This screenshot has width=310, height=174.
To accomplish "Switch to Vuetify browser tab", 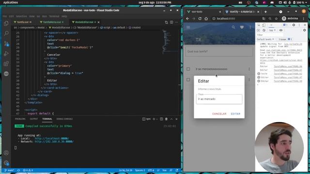I will [x=242, y=12].
